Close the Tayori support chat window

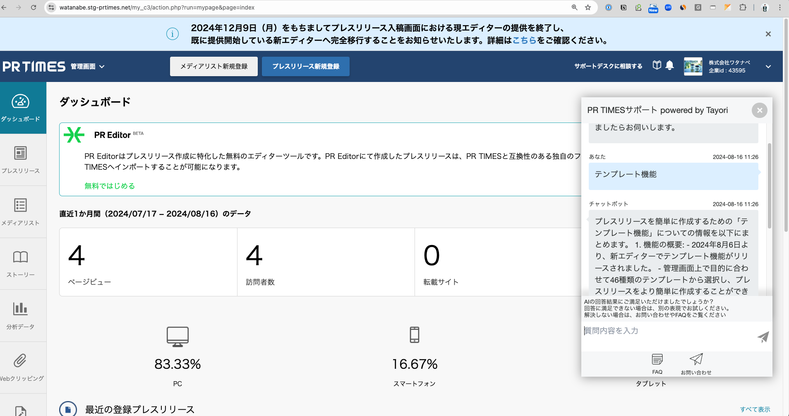pyautogui.click(x=759, y=110)
